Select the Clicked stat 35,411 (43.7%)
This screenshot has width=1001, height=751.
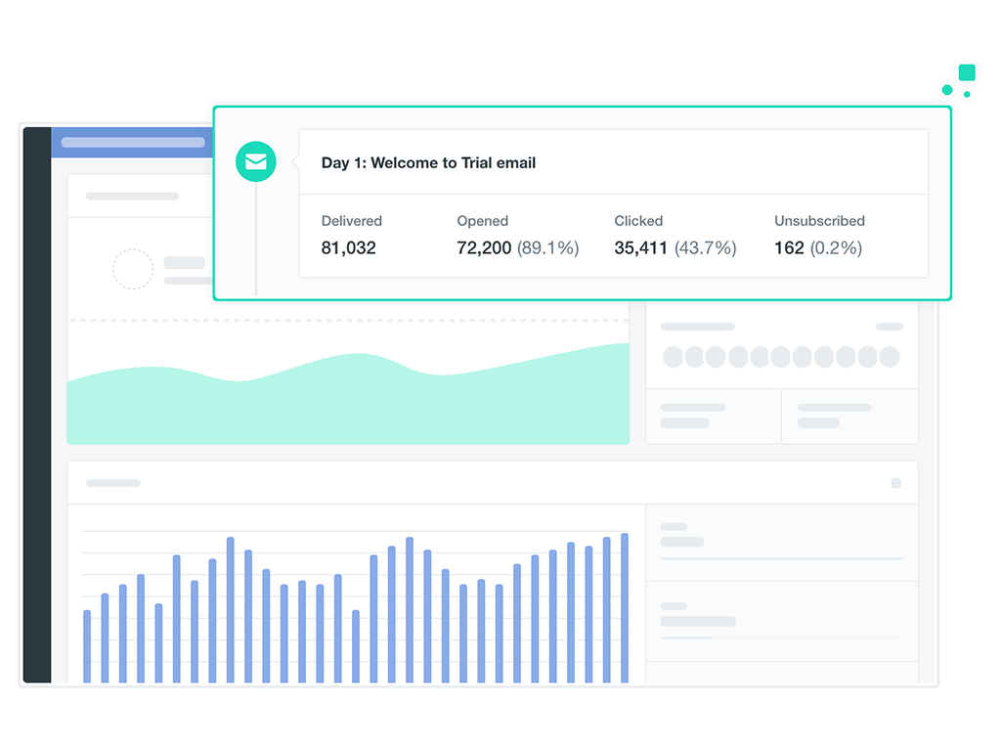tap(675, 248)
